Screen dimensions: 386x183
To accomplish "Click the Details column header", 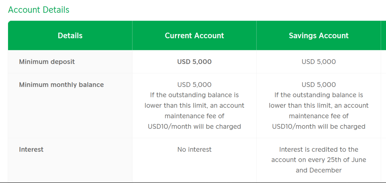I will coord(70,36).
